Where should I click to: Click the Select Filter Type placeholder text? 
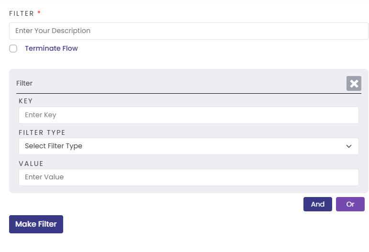pos(54,146)
